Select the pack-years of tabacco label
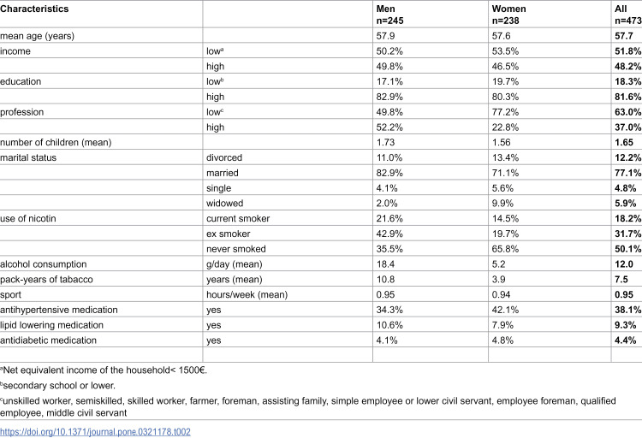 [x=46, y=280]
